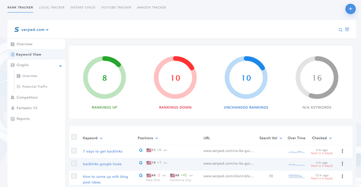The height and width of the screenshot is (187, 361).
Task: Click Google icon for 7 ways to get backlinks
Action: [x=141, y=150]
